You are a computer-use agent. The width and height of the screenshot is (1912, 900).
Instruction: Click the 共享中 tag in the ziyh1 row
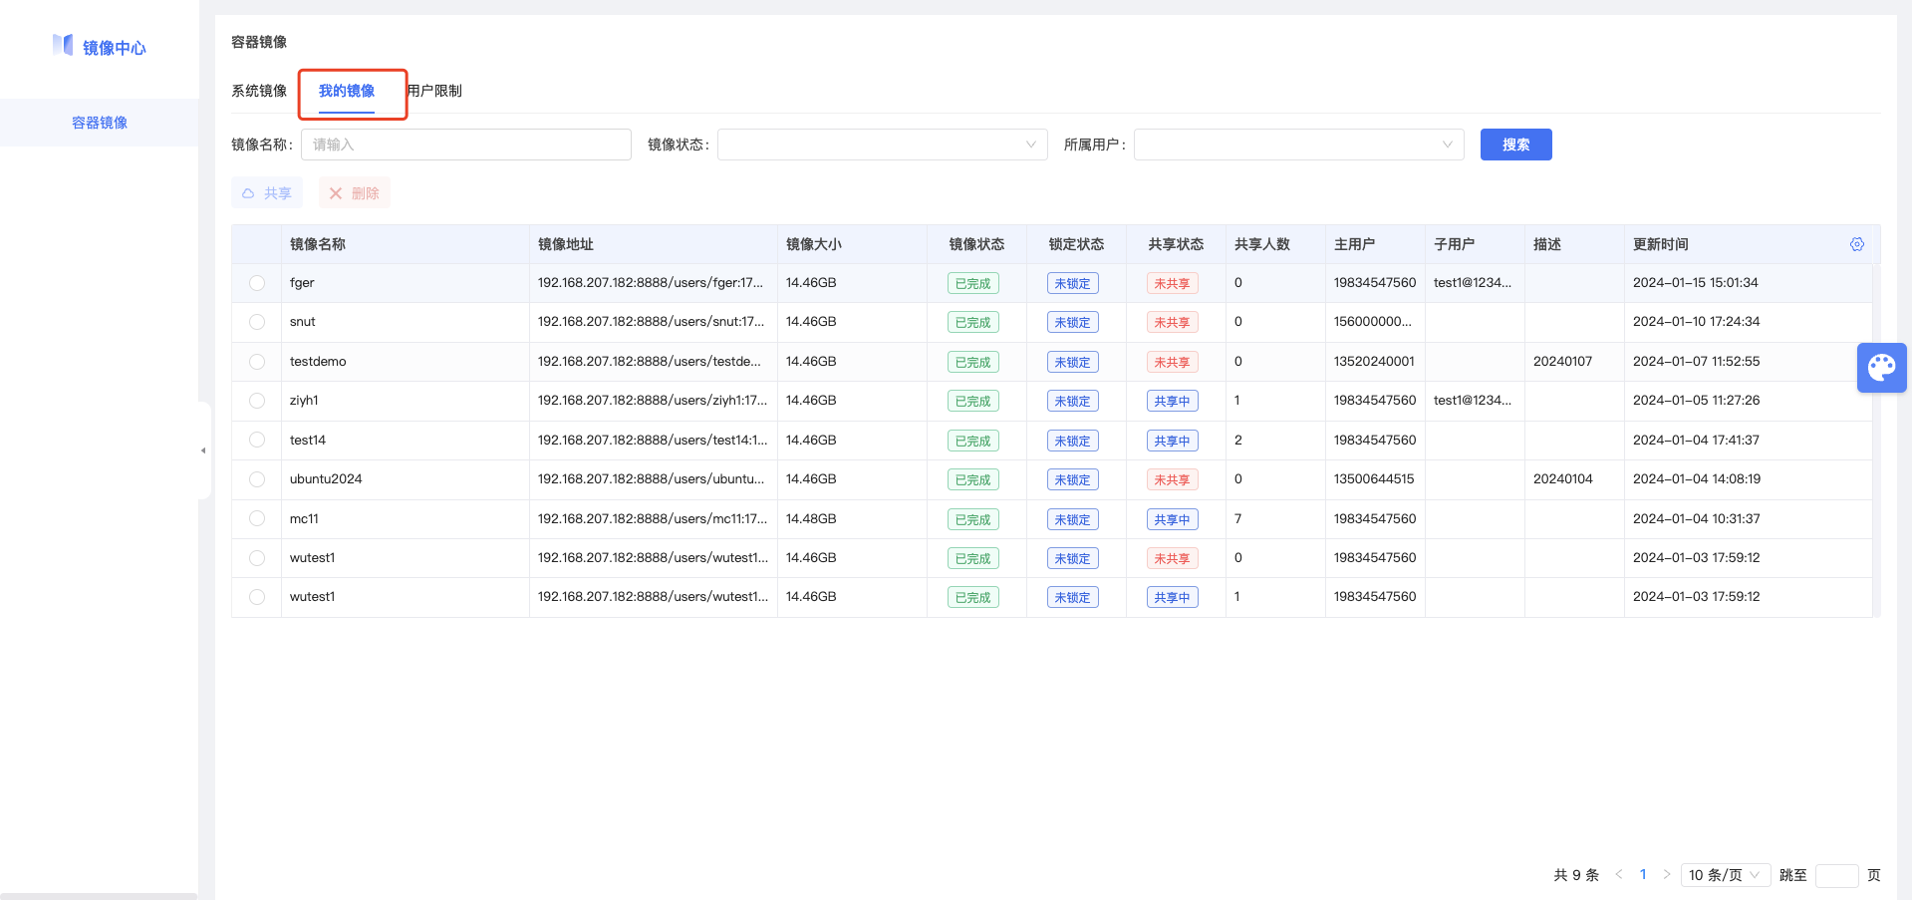coord(1173,401)
